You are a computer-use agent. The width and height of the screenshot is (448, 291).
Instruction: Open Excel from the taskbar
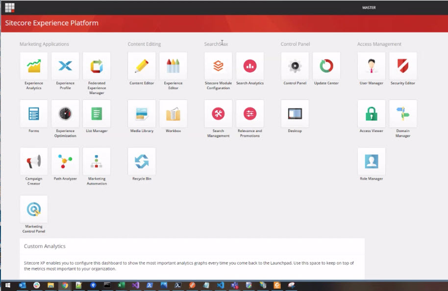121,285
